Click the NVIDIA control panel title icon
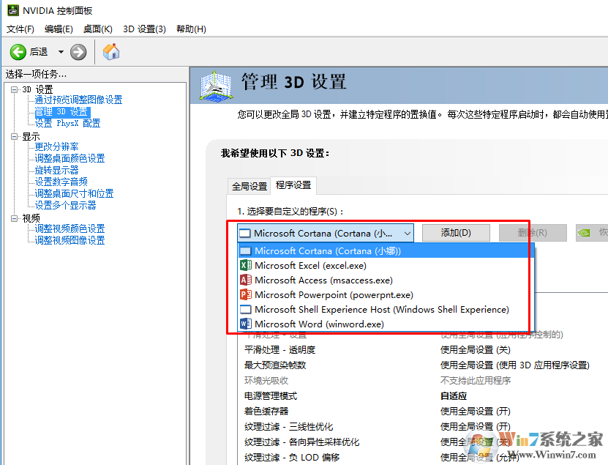Screen dimensions: 608x465 point(12,10)
